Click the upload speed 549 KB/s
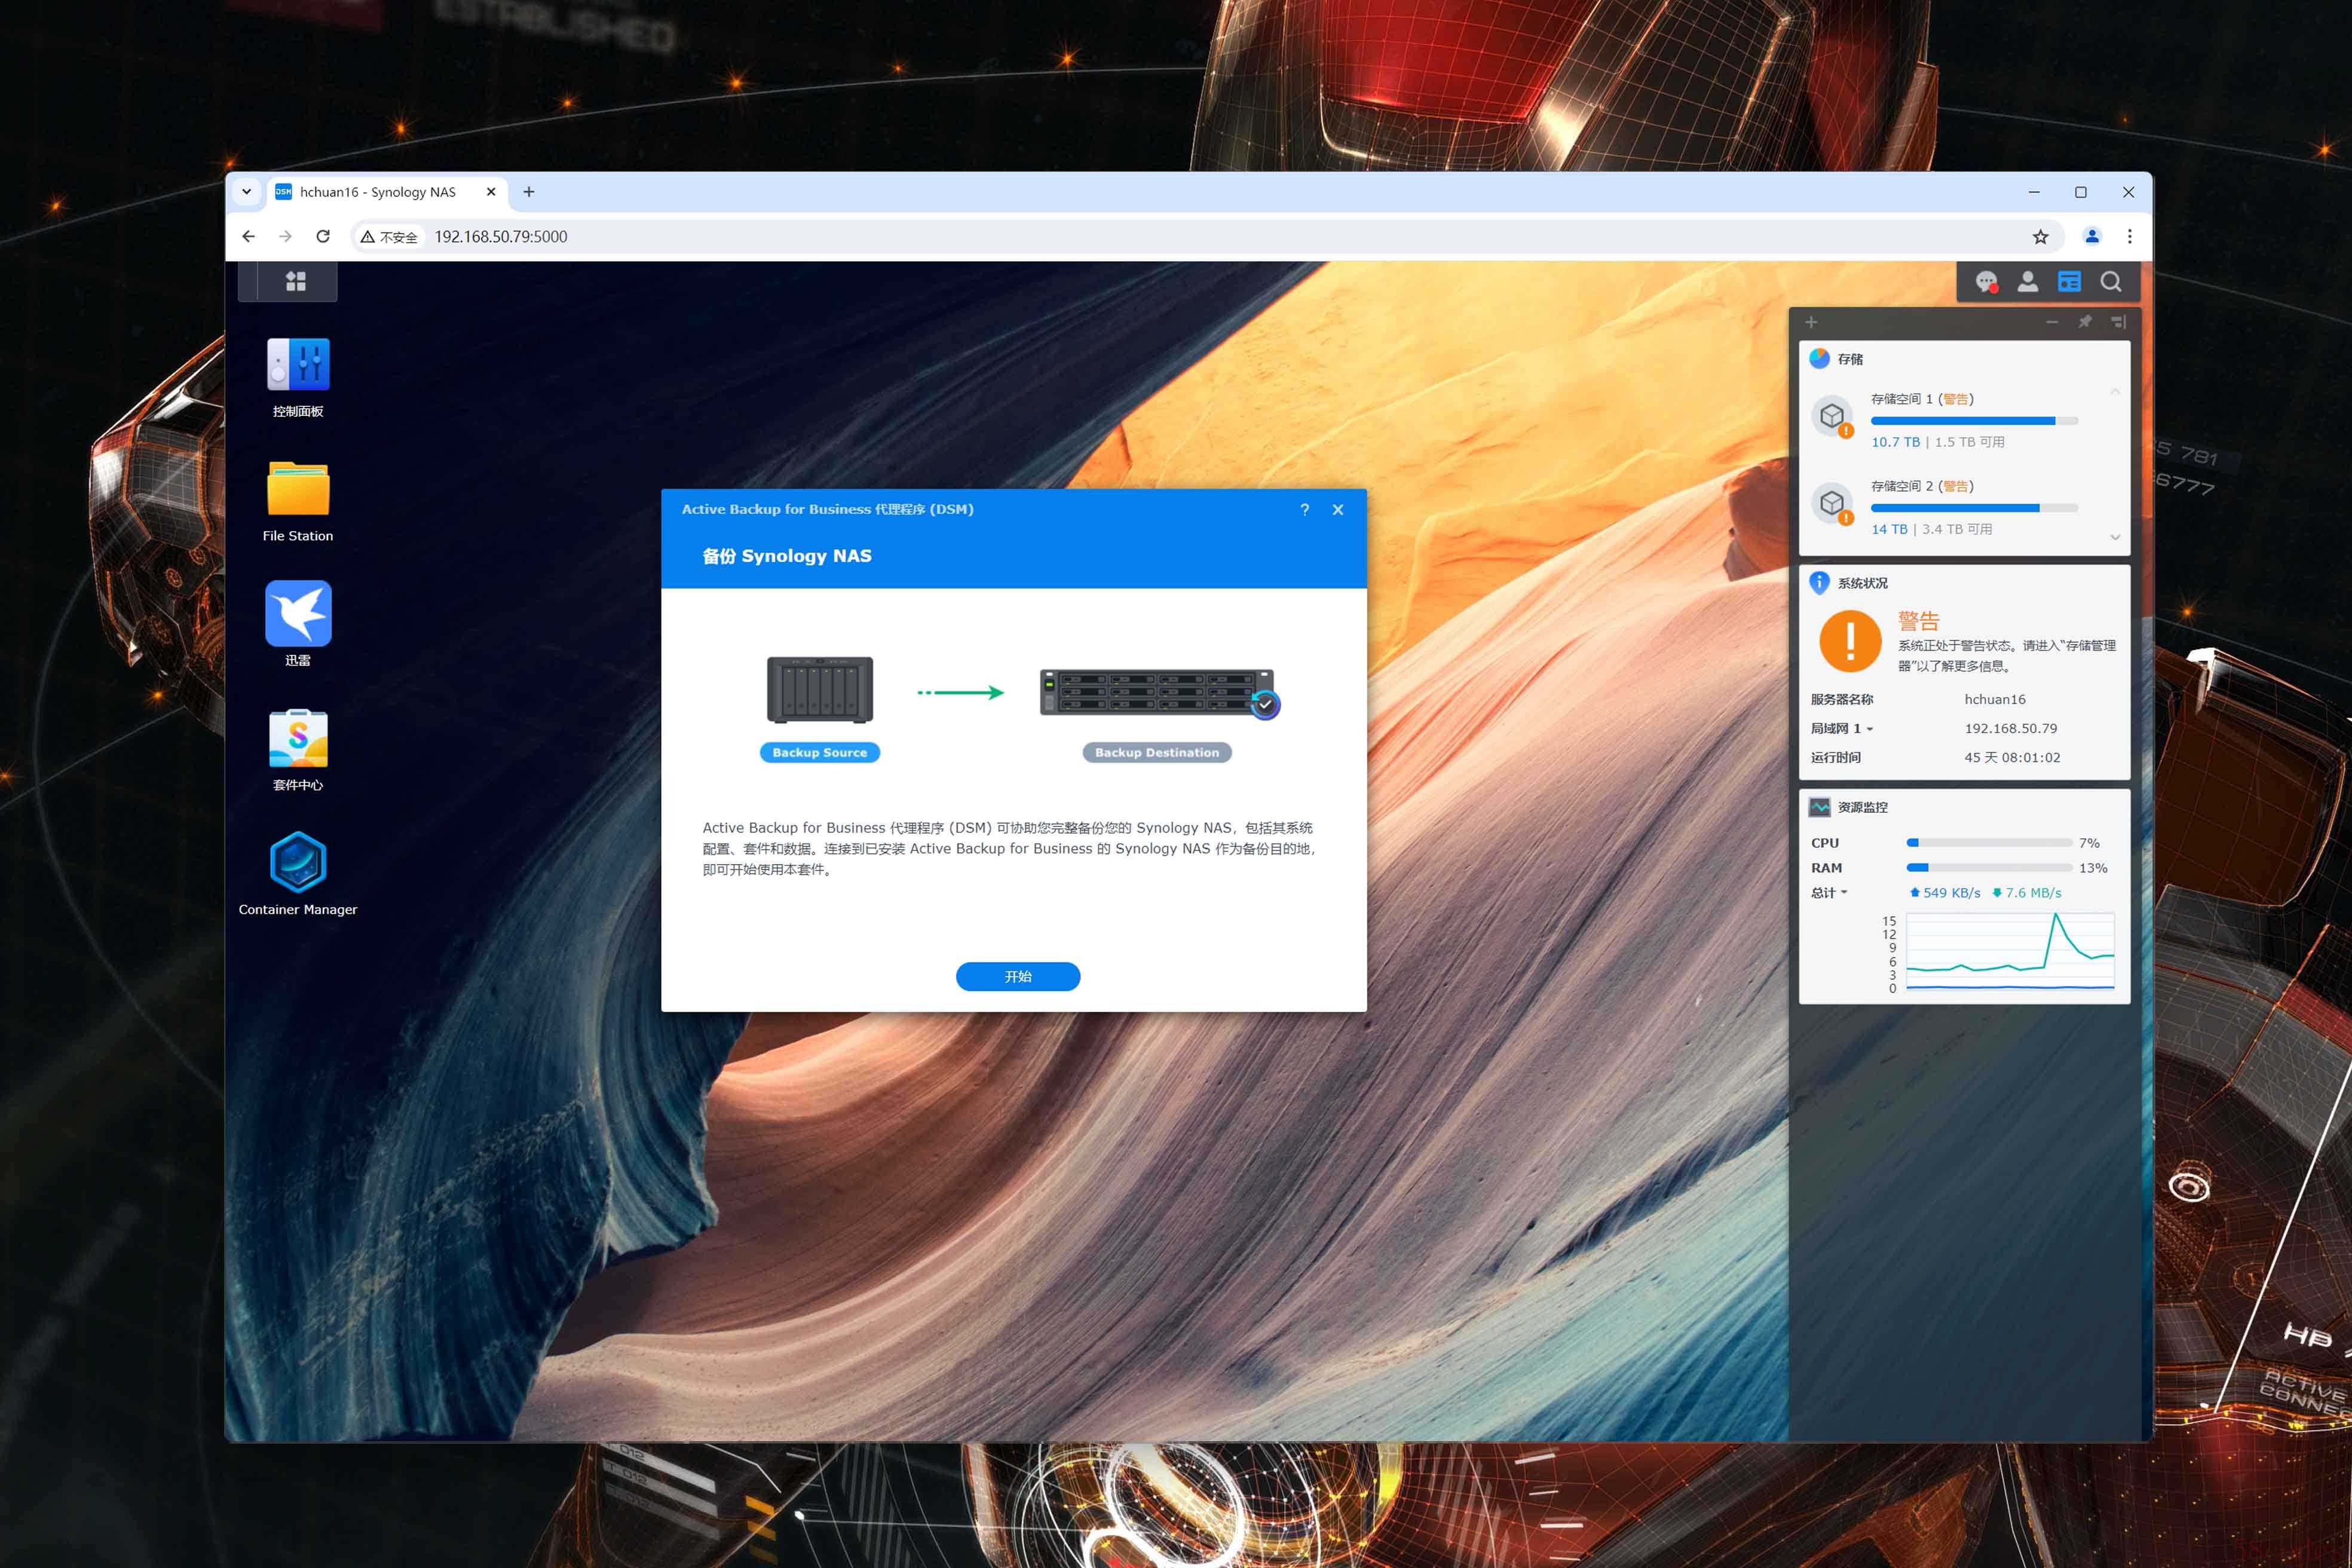The height and width of the screenshot is (1568, 2352). point(1945,893)
